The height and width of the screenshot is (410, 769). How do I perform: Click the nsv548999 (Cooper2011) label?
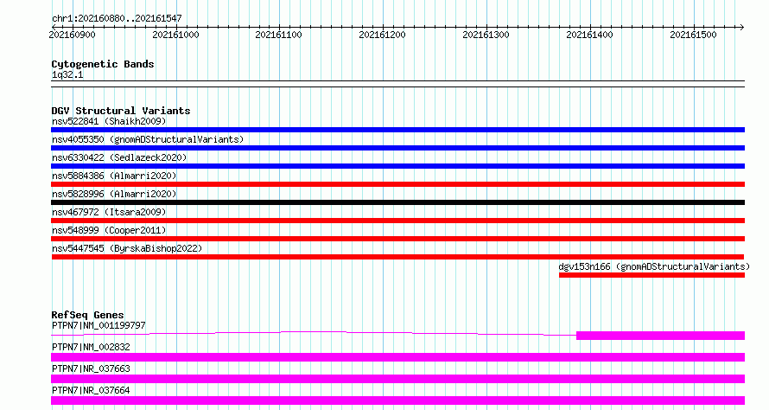pyautogui.click(x=109, y=230)
